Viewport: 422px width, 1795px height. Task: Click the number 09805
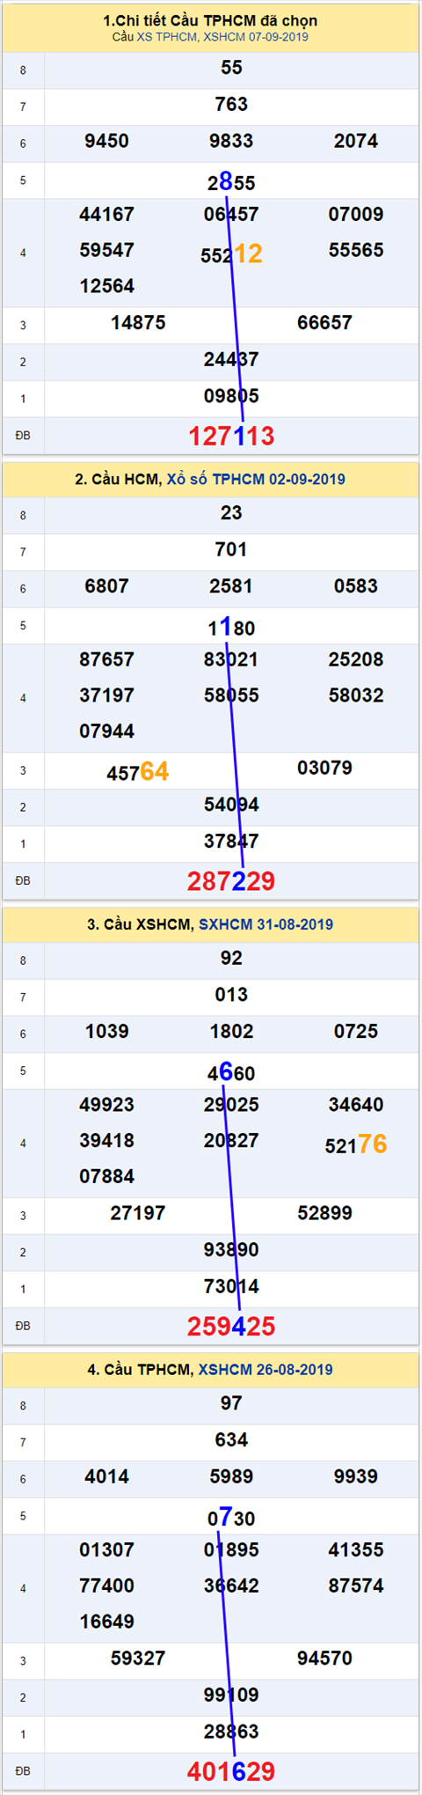point(231,396)
